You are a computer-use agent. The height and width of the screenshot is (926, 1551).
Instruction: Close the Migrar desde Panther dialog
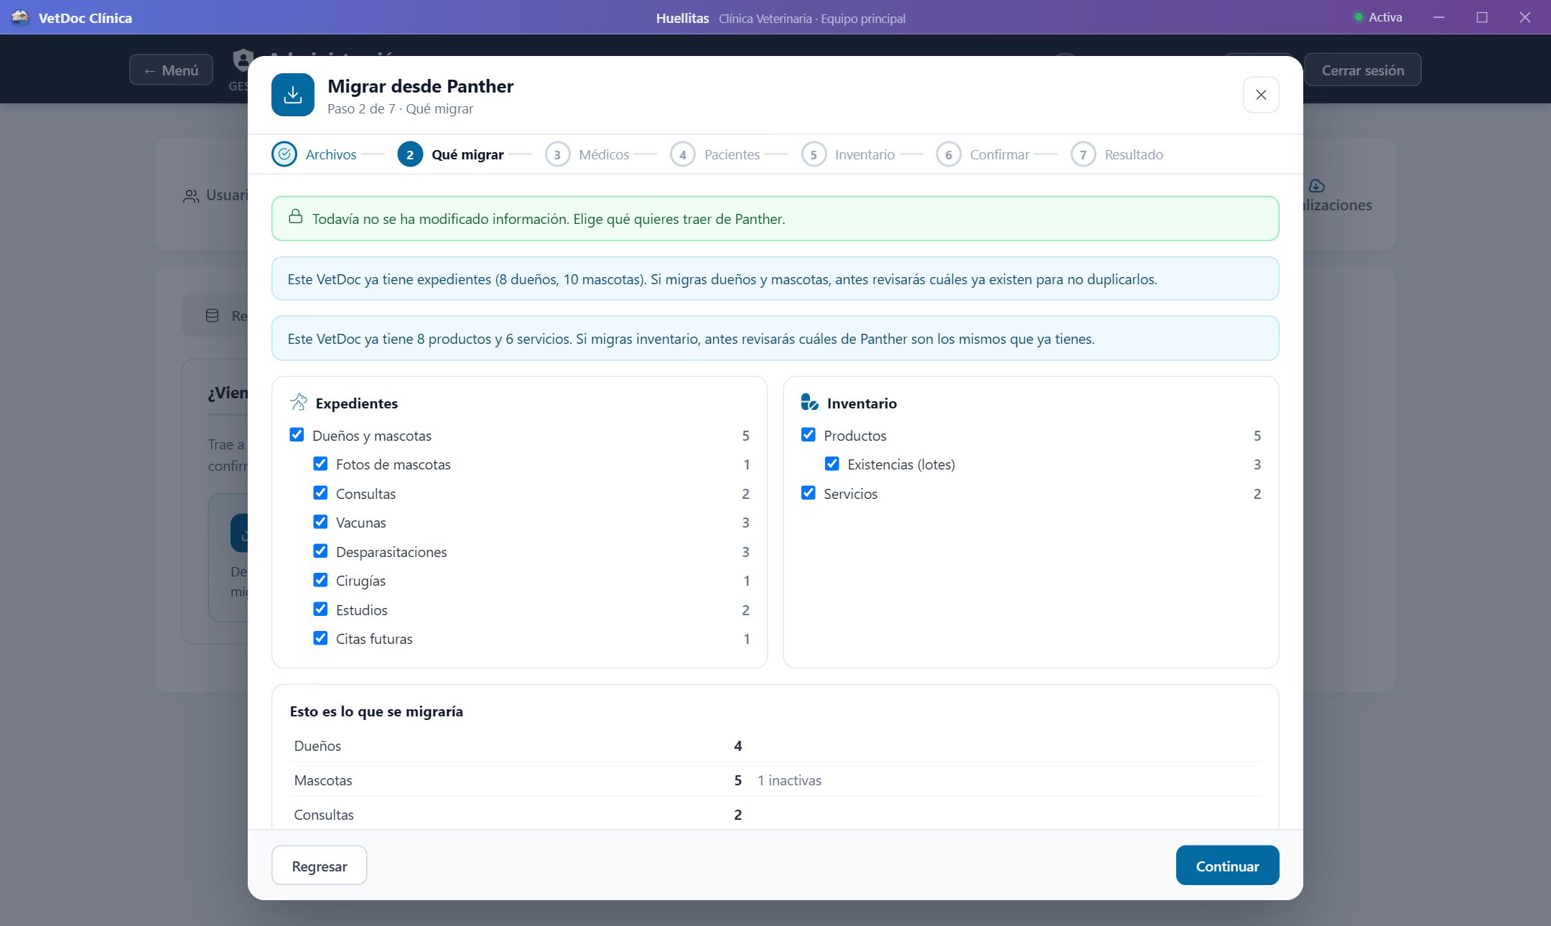point(1261,95)
